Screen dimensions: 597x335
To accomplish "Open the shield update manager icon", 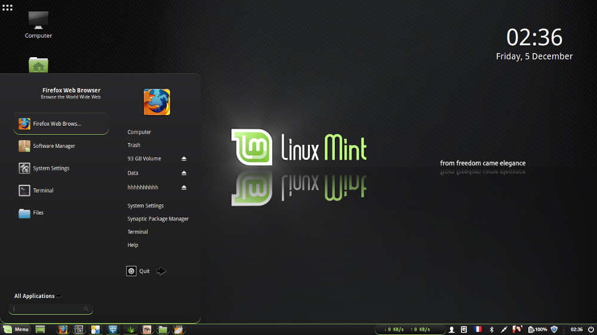I will click(x=555, y=329).
